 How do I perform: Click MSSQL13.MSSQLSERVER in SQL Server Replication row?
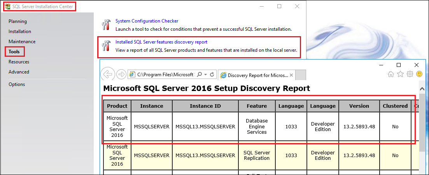click(205, 155)
